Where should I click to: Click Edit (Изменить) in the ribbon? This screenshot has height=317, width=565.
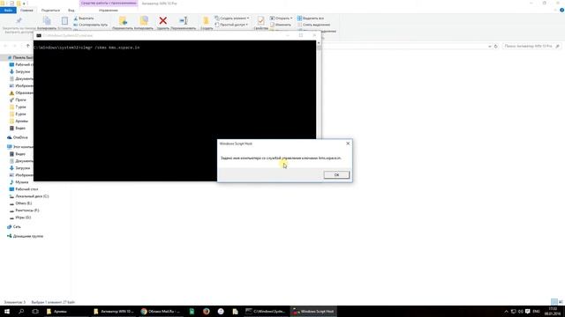tap(281, 25)
